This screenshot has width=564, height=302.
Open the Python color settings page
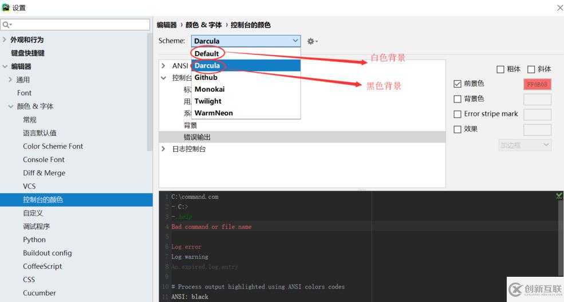34,240
